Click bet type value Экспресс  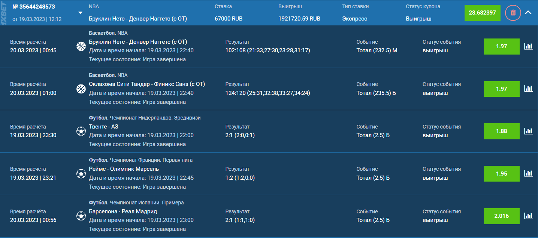(x=354, y=19)
